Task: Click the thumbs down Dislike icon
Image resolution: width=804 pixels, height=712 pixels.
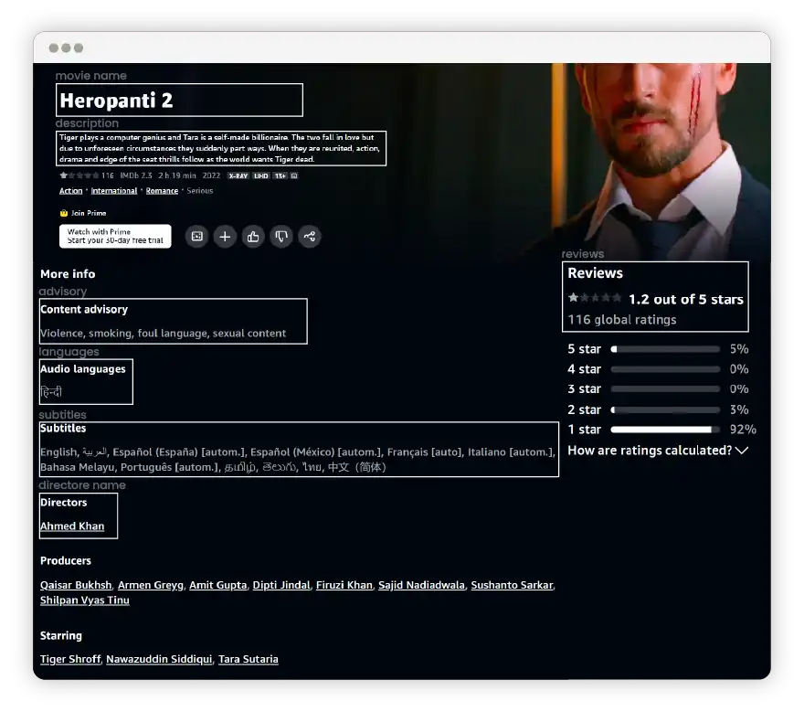Action: [281, 237]
